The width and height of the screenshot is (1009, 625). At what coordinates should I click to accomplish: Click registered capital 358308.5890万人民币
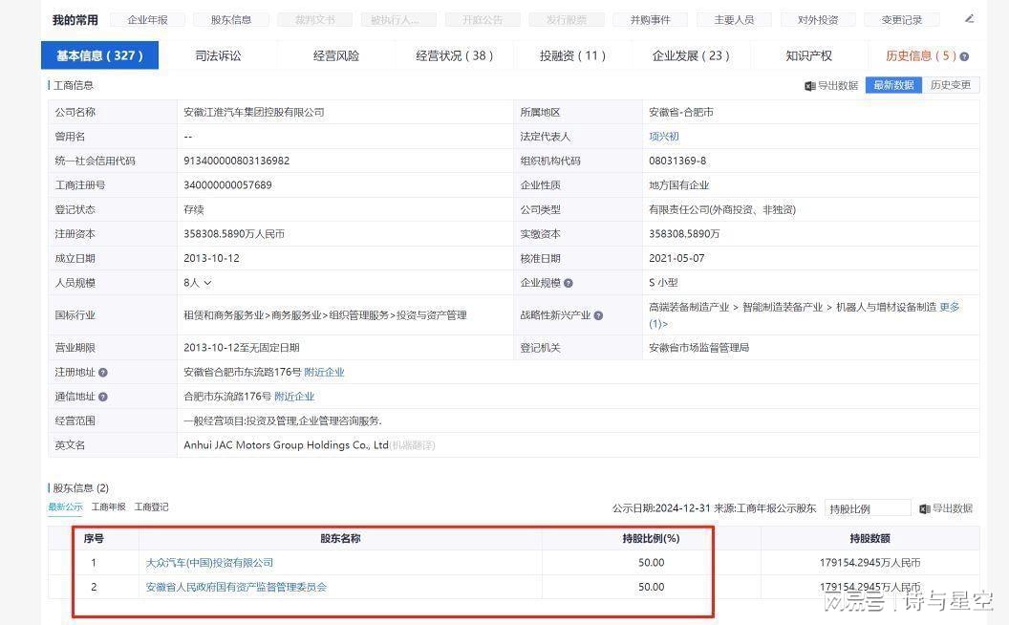click(x=234, y=234)
